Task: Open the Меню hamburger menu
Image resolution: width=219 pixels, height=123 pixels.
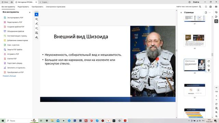Action: coord(5,2)
